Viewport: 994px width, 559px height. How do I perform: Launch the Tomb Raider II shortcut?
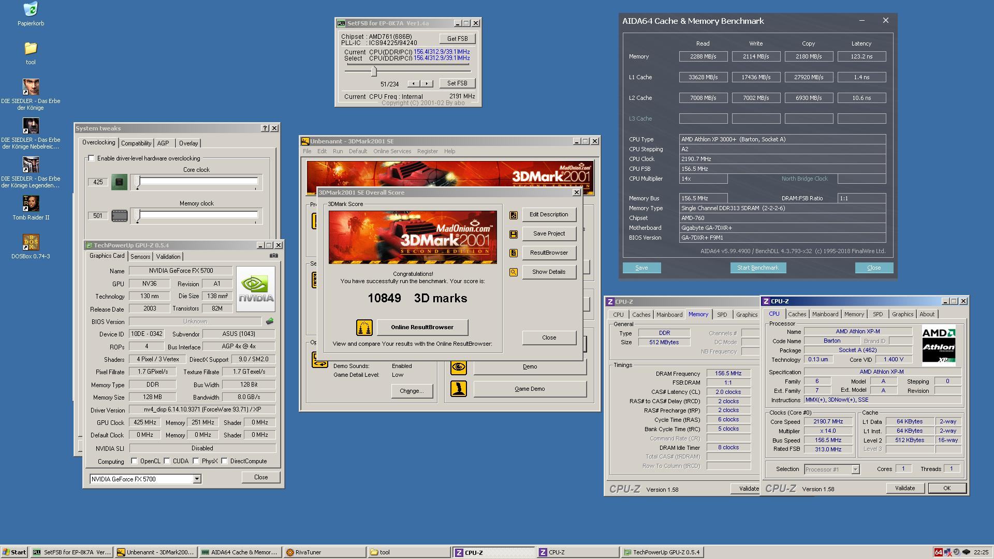point(31,203)
